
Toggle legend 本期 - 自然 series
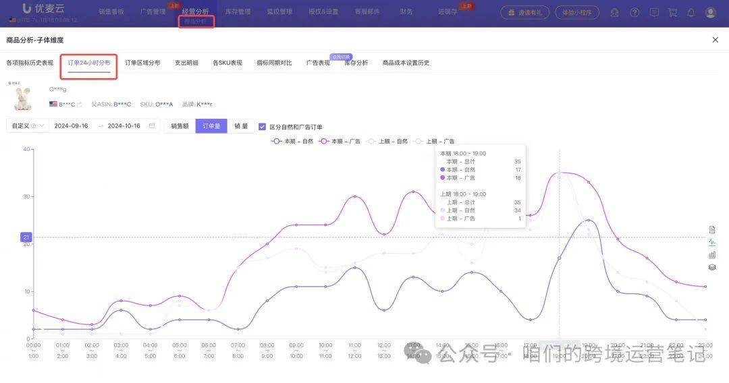pyautogui.click(x=292, y=141)
